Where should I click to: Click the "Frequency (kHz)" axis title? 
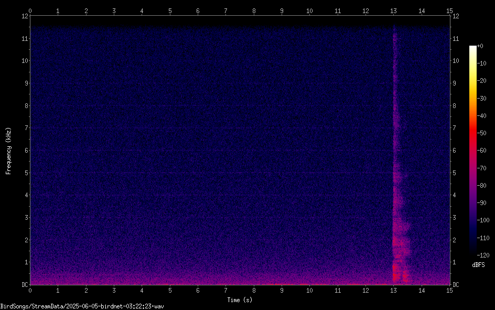[8, 151]
